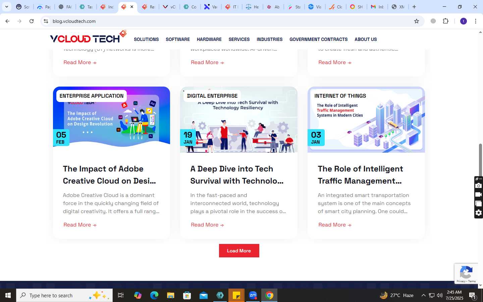Click Read More under Adobe Creative Cloud article
The image size is (483, 302).
coord(80,225)
